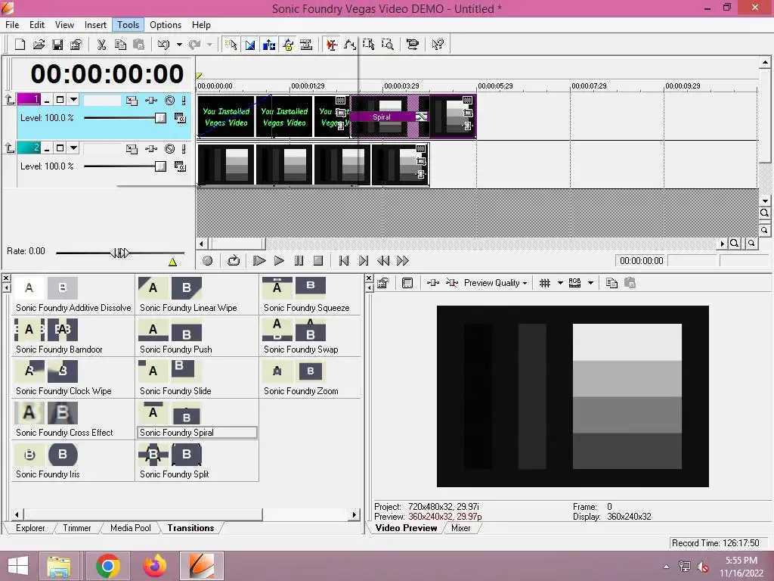Switch to the Media Pool tab
Image resolution: width=774 pixels, height=581 pixels.
point(130,528)
